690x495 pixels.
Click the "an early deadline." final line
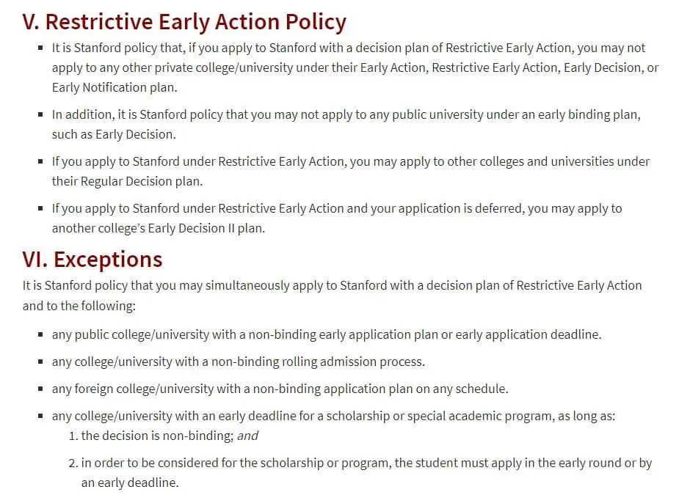tap(130, 483)
